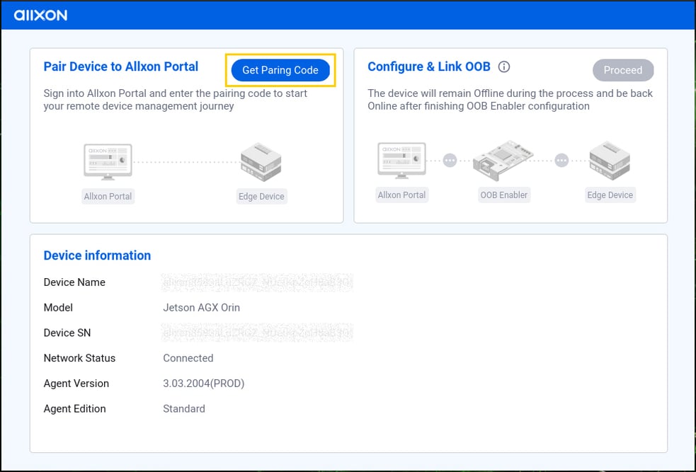This screenshot has width=696, height=472.
Task: Click ellipsis connector between Allxon Portal and OOB Enabler
Action: point(450,160)
